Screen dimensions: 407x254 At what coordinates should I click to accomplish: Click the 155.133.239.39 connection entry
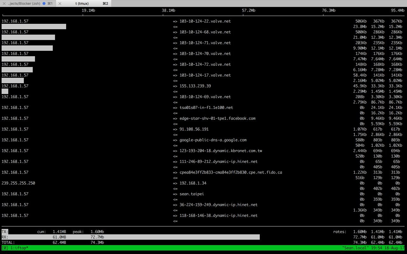195,86
